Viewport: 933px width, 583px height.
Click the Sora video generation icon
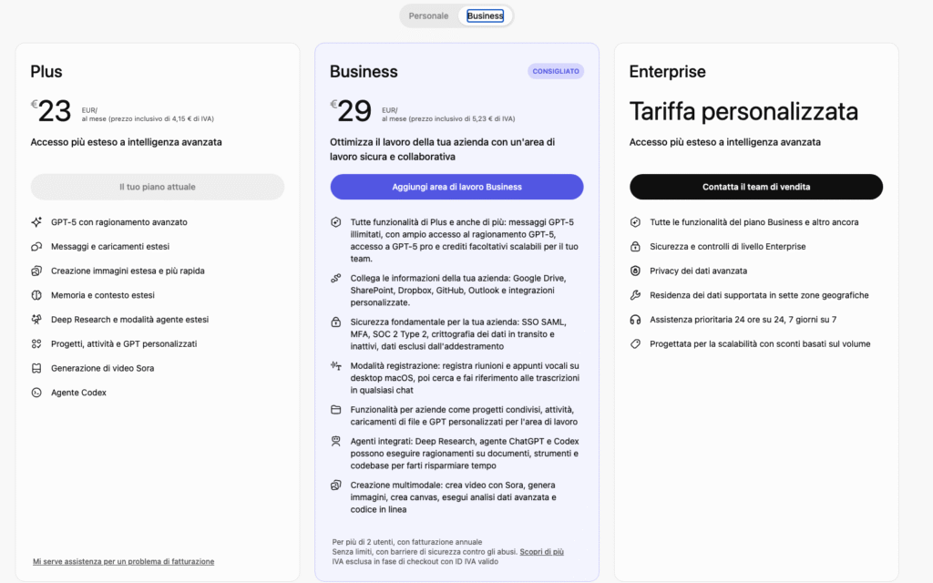coord(36,368)
